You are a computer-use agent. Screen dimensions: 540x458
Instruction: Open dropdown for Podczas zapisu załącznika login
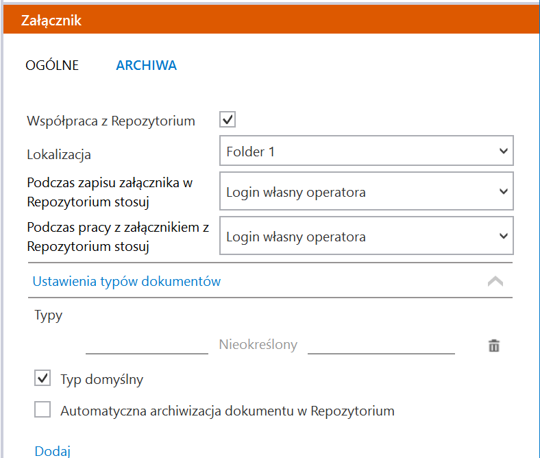pos(367,191)
